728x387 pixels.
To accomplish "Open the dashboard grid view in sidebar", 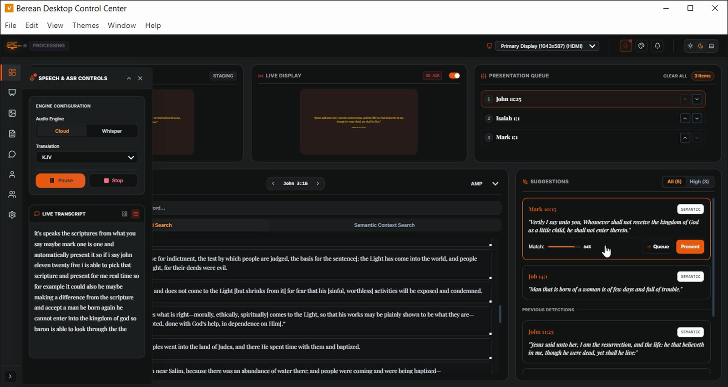I will [12, 72].
